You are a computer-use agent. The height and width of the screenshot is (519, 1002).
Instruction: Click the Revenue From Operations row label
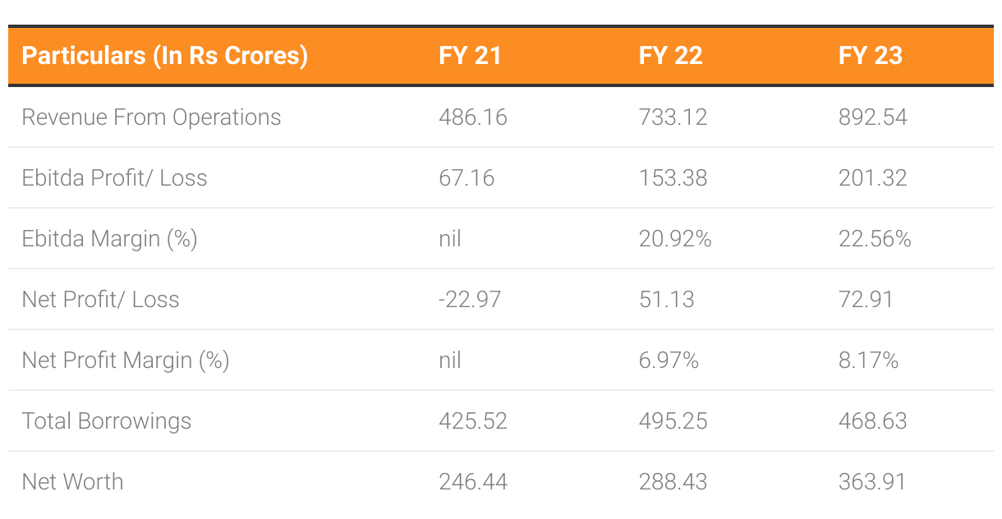tap(151, 117)
